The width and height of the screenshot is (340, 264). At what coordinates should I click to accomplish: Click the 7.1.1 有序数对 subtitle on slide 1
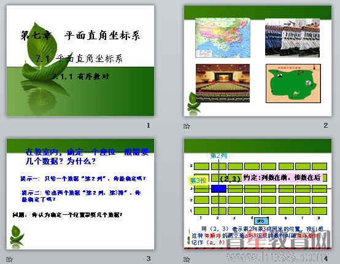click(80, 76)
